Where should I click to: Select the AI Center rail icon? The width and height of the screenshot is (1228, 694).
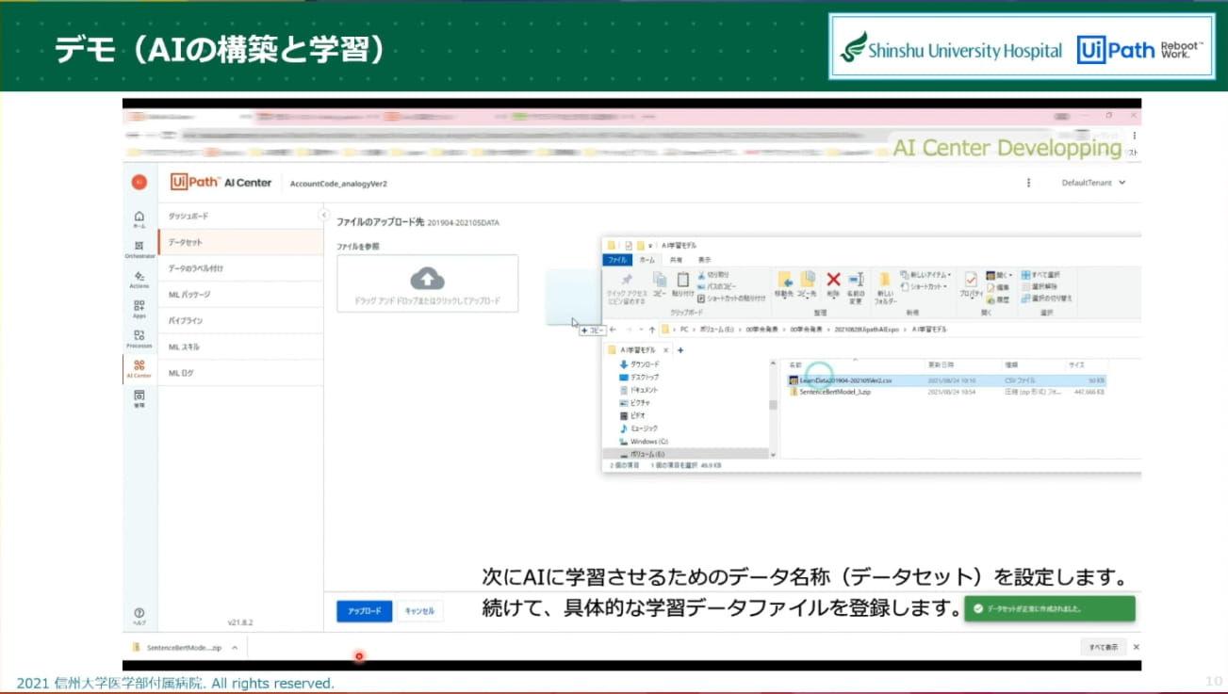(139, 368)
